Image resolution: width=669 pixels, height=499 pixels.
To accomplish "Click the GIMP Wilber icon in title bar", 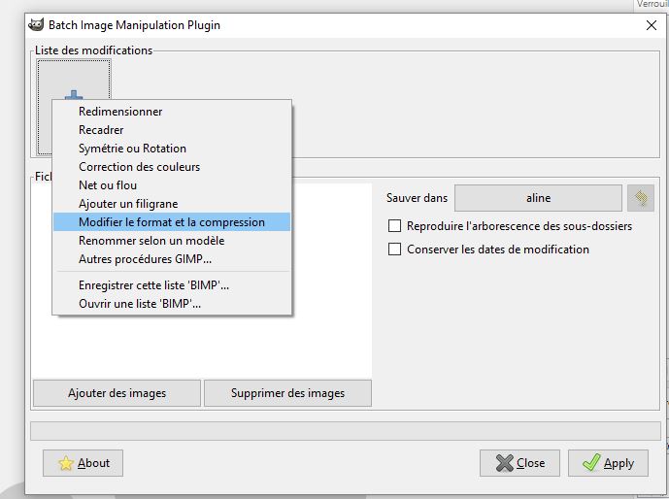I will coord(36,24).
